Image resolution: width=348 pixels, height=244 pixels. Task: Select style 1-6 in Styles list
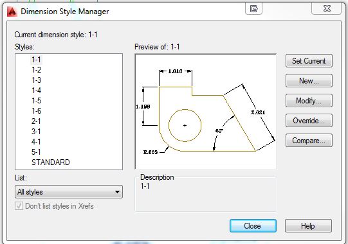[x=37, y=111]
